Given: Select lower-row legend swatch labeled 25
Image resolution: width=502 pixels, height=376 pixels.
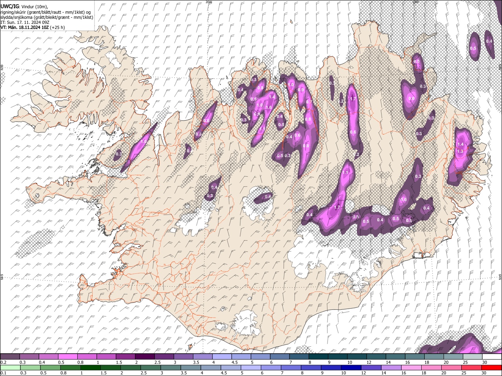Looking at the screenshot, I should coord(472,367).
